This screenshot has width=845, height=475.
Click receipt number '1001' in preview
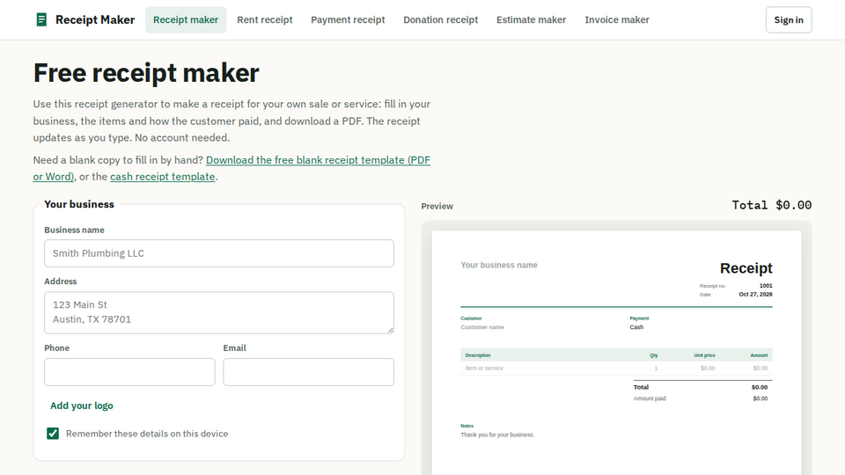[766, 286]
